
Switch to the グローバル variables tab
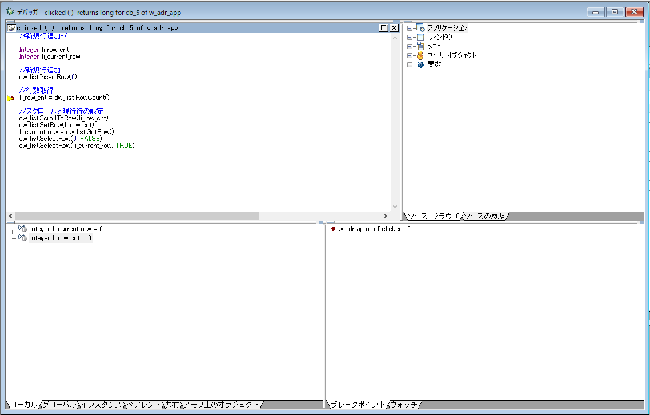[x=59, y=404]
